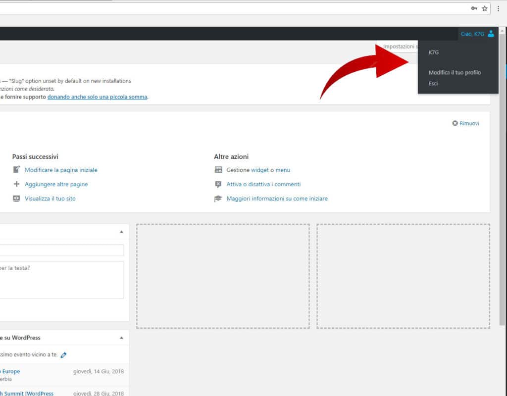Open Impostazioni schermo dropdown tab

pyautogui.click(x=399, y=47)
